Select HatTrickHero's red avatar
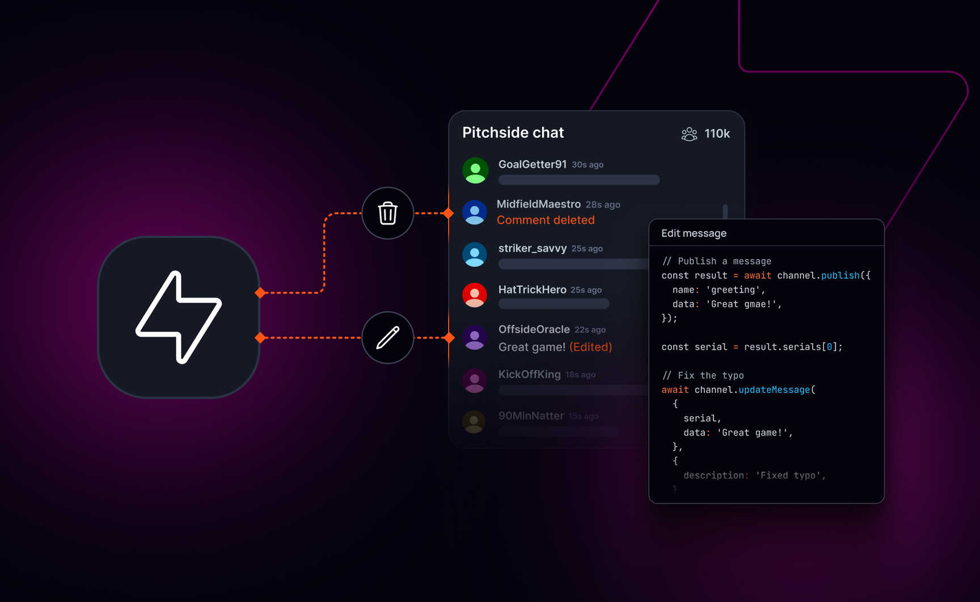Viewport: 980px width, 602px height. [x=475, y=295]
